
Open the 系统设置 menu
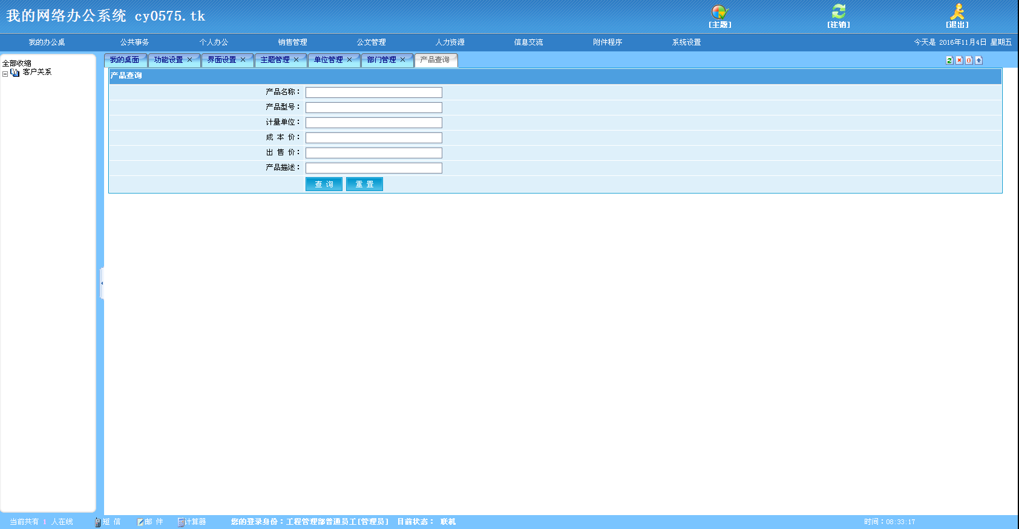click(686, 42)
